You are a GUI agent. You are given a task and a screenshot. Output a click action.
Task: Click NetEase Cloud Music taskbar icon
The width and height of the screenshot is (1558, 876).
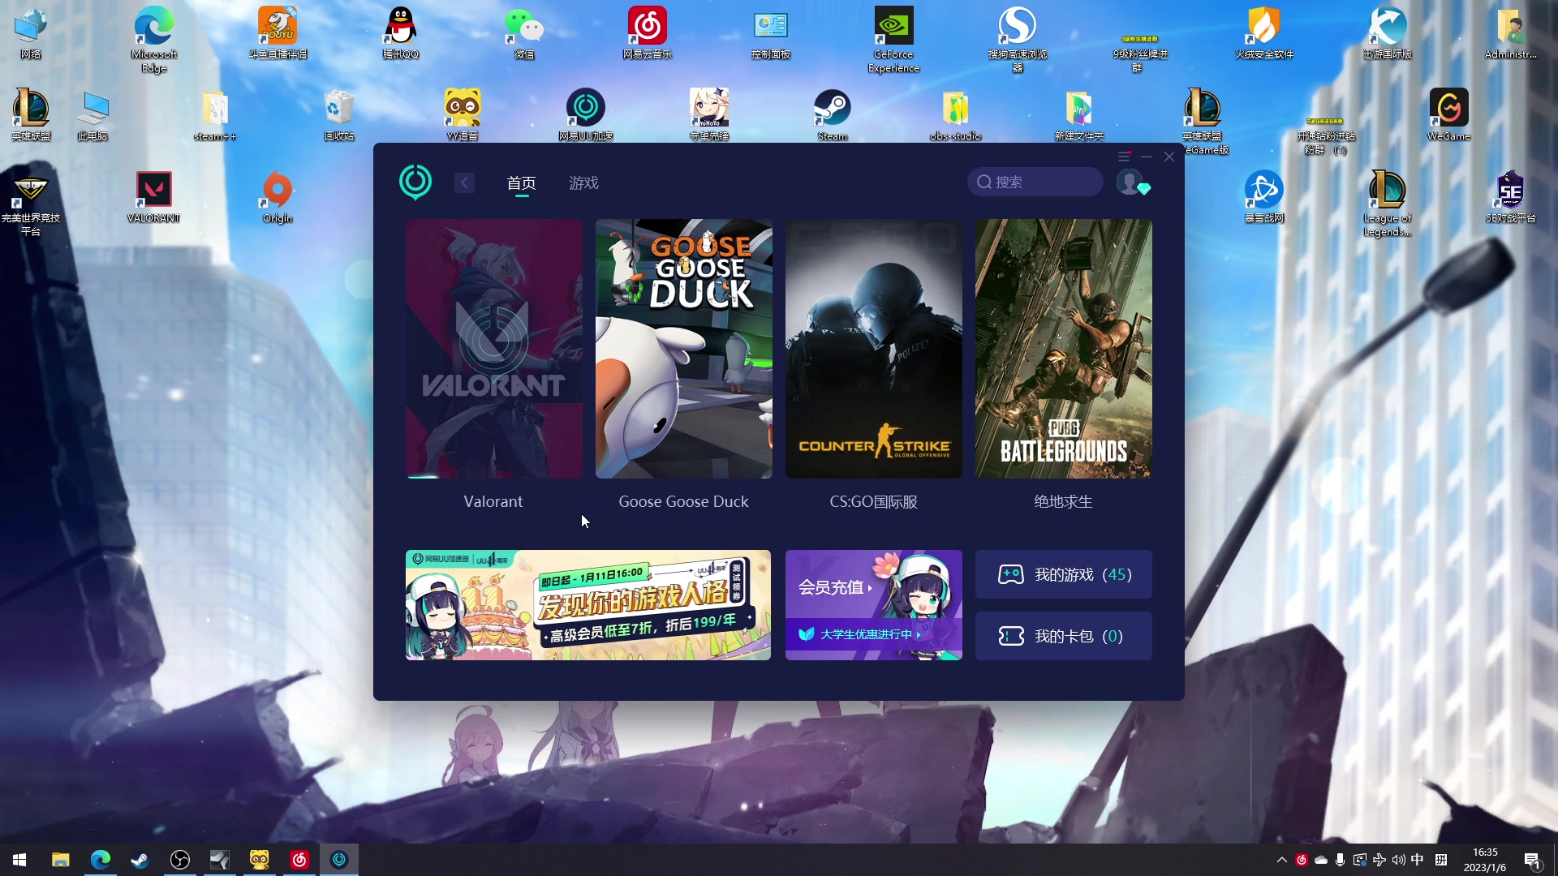(299, 860)
